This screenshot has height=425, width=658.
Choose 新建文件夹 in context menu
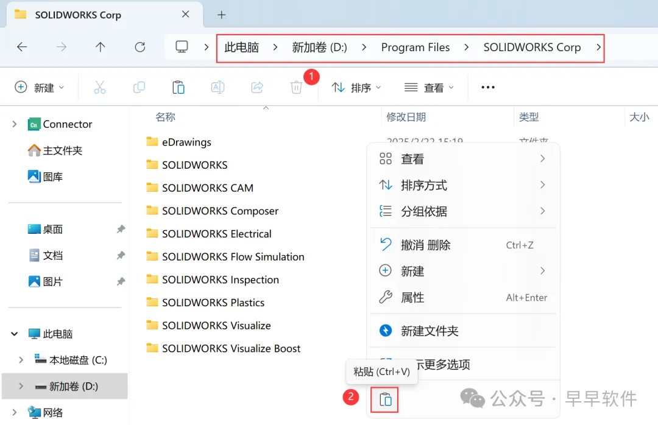tap(463, 331)
